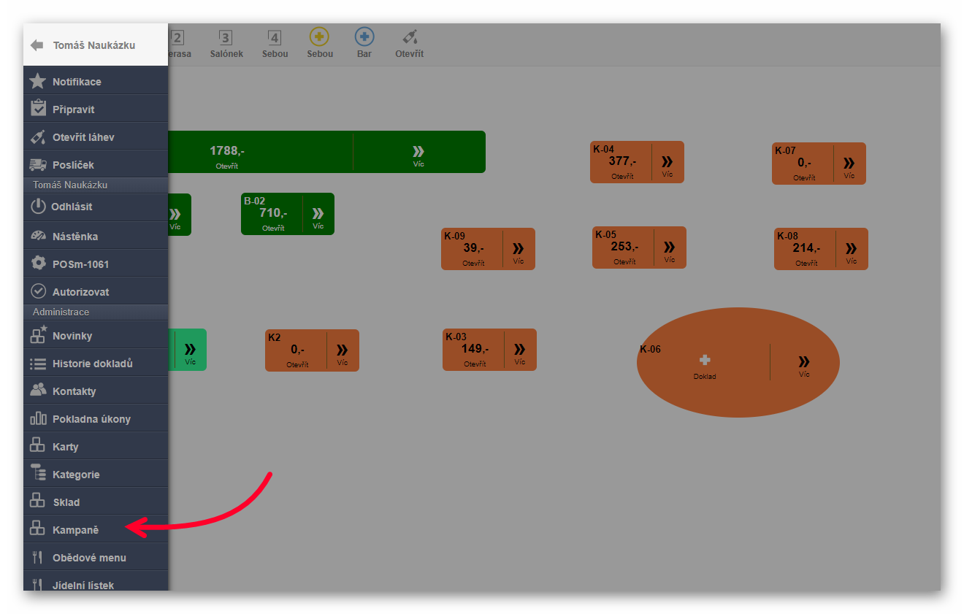964x614 pixels.
Task: Open Kampaně in the admin menu
Action: coord(75,529)
